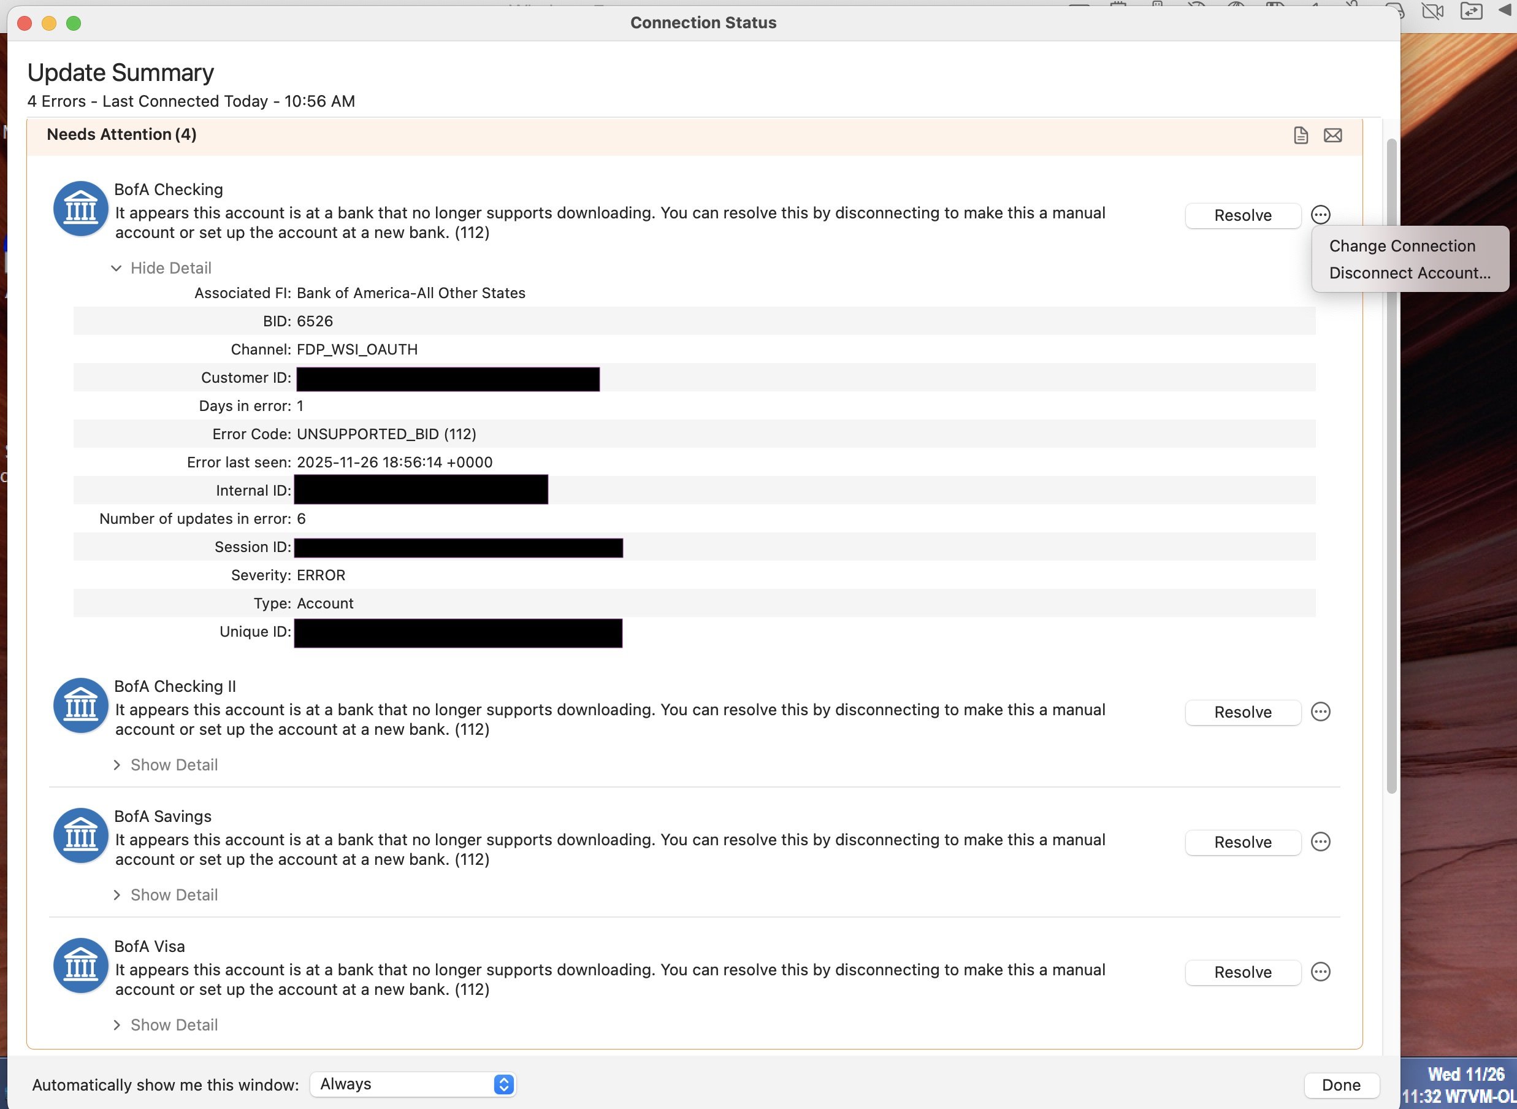This screenshot has height=1109, width=1517.
Task: Open the more options ellipsis for BofA Visa
Action: tap(1320, 972)
